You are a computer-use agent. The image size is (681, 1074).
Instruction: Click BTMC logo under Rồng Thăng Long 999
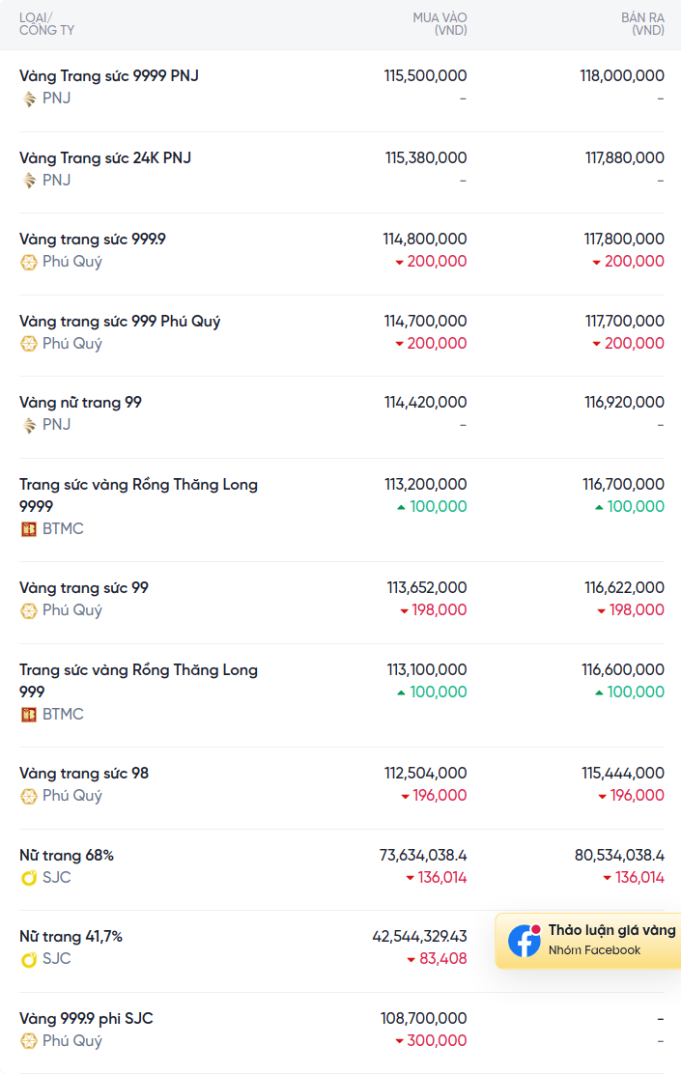click(29, 715)
